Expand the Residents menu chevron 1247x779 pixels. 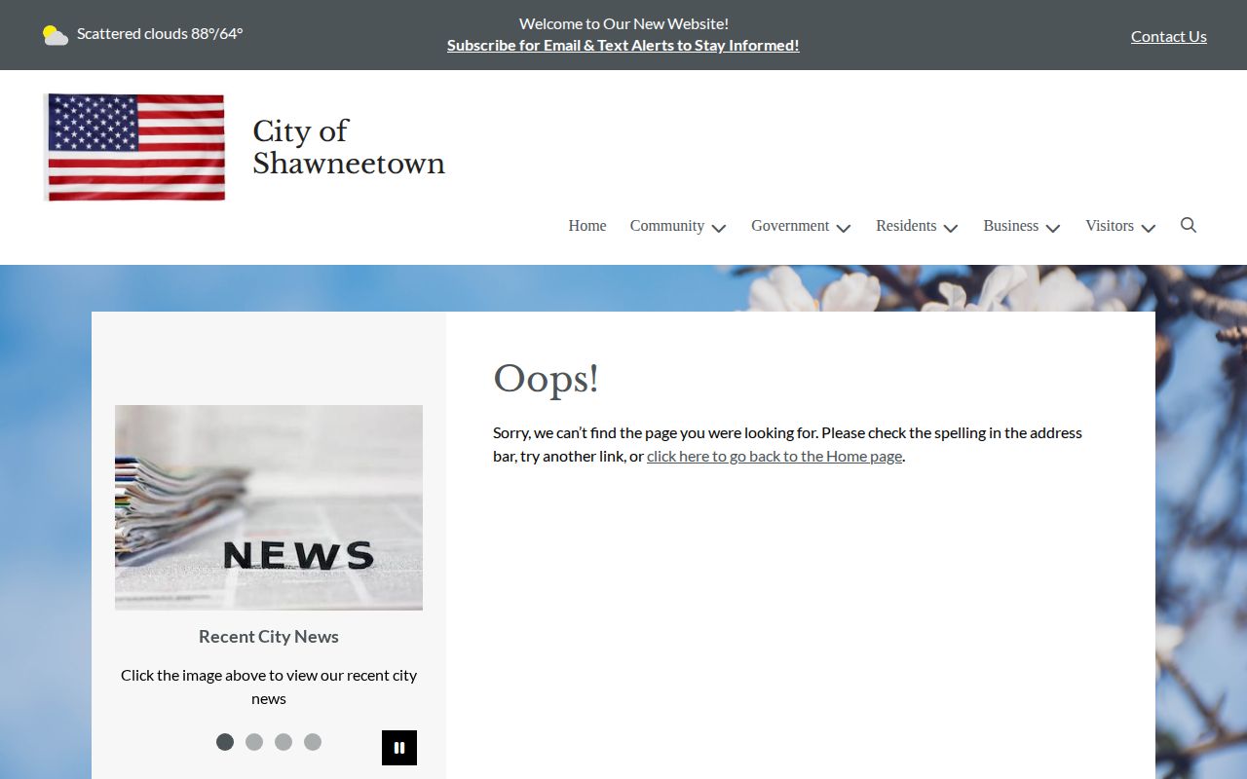[951, 228]
